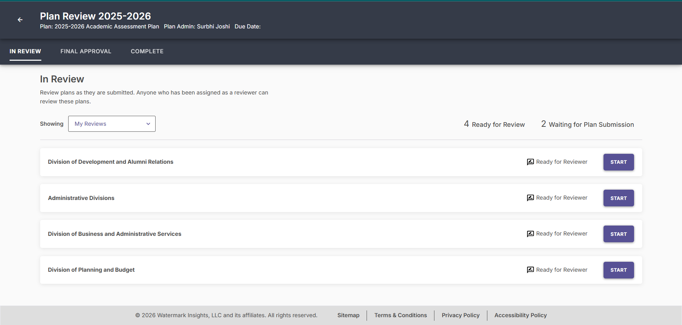This screenshot has height=325, width=682.
Task: Click Division of Development and Alumni Relations title
Action: coord(110,162)
